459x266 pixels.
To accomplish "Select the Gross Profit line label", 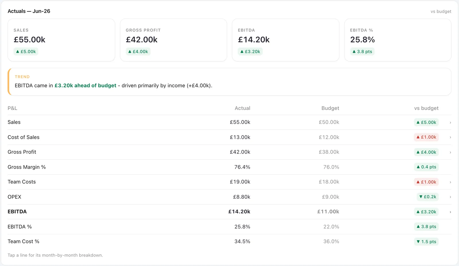I will click(x=22, y=152).
